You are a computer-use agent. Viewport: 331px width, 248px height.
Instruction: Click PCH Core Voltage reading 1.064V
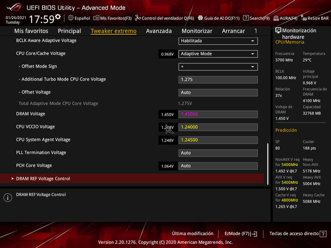pos(168,166)
